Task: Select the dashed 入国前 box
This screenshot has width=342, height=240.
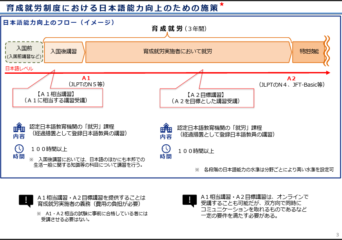Action: pyautogui.click(x=24, y=52)
